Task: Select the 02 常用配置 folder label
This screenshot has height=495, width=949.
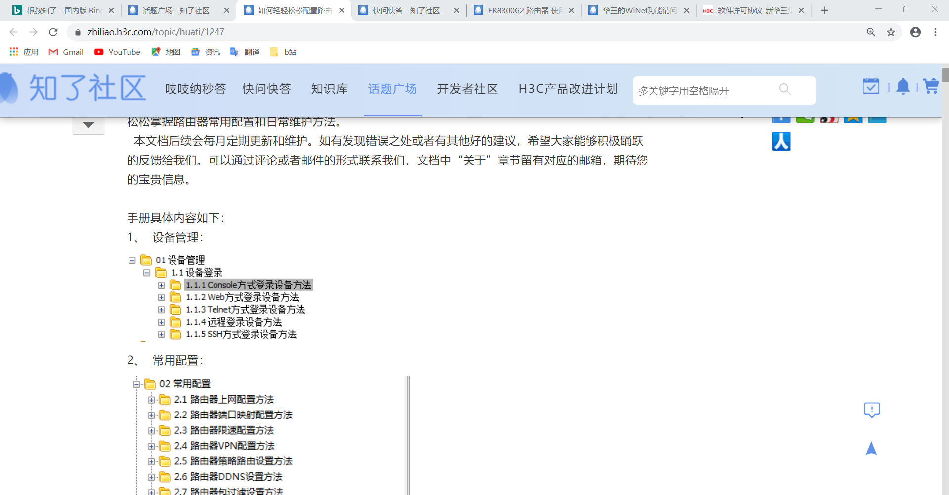Action: pyautogui.click(x=185, y=384)
